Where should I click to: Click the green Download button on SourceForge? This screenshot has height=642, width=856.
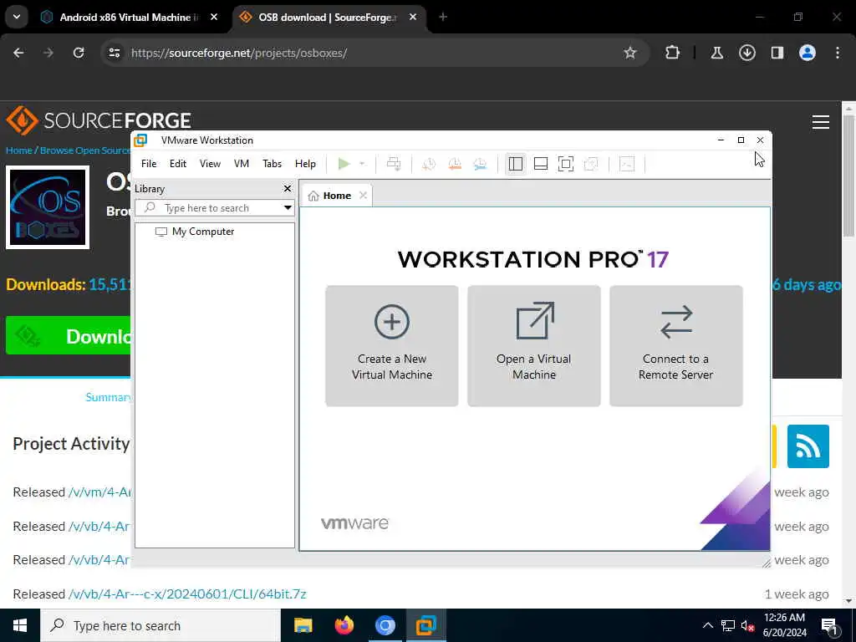(69, 335)
